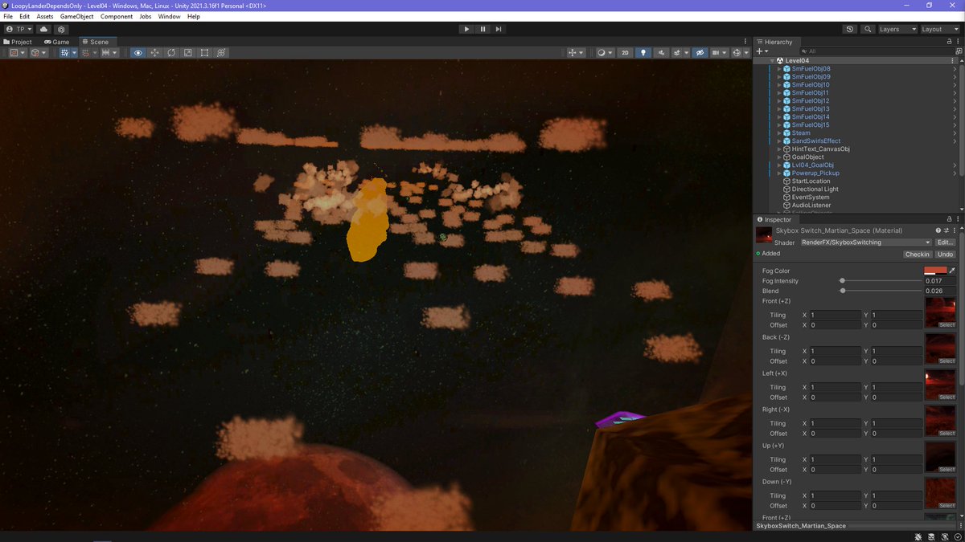Click Select on Left (+X) texture

947,397
